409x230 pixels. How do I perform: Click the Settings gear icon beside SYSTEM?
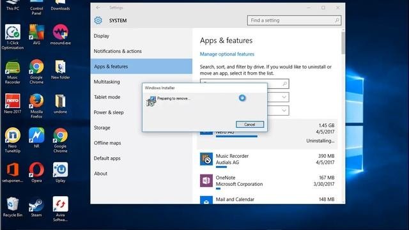coord(98,20)
